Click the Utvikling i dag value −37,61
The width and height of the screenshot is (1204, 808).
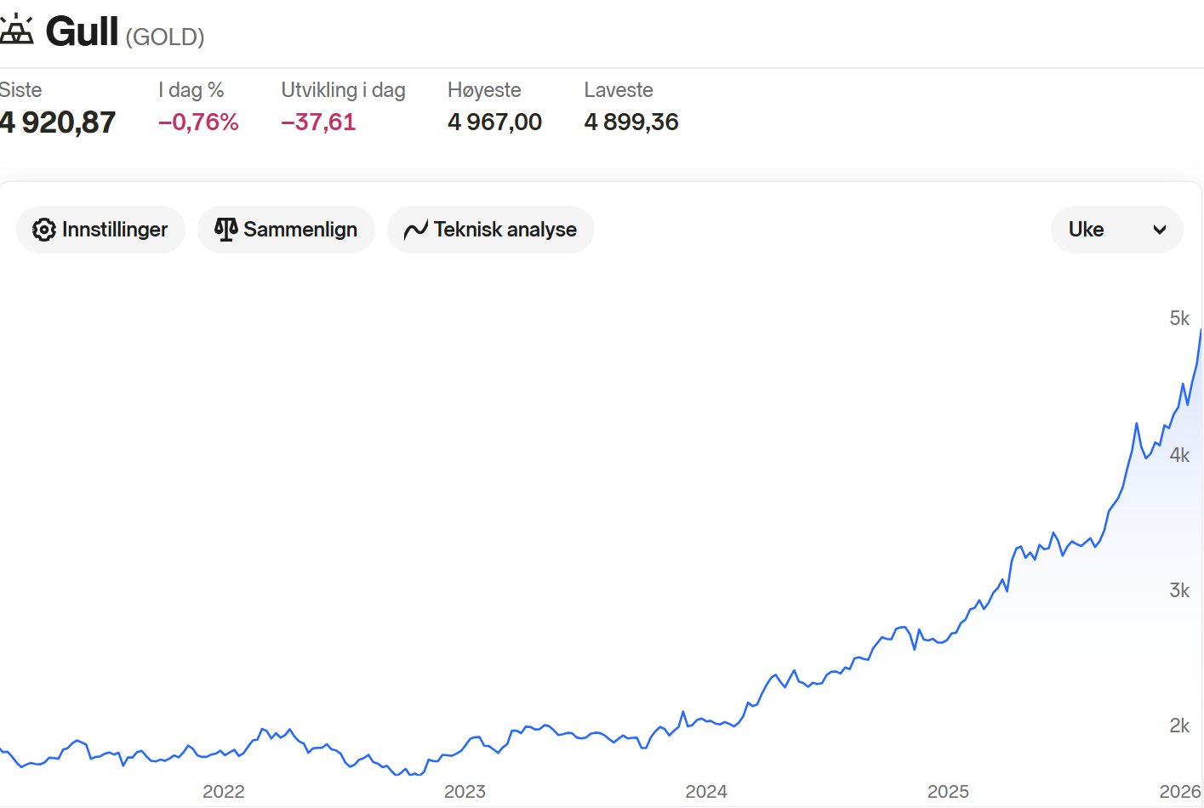tap(318, 122)
